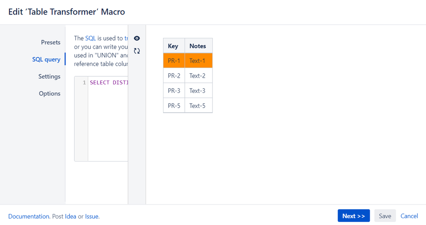Select the SQL query tab

(x=46, y=59)
